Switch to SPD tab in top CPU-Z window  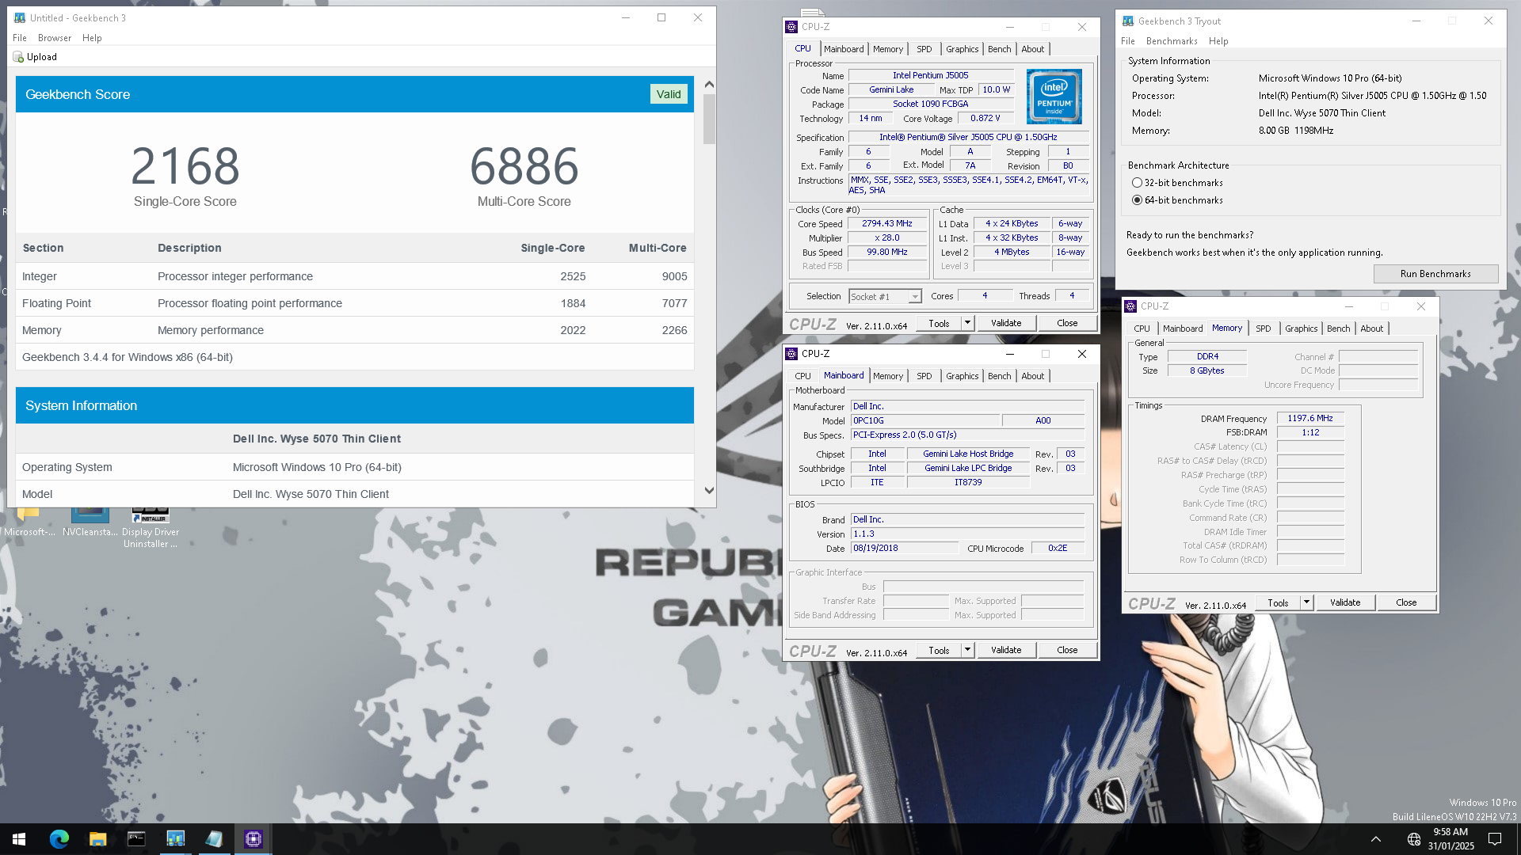point(924,49)
